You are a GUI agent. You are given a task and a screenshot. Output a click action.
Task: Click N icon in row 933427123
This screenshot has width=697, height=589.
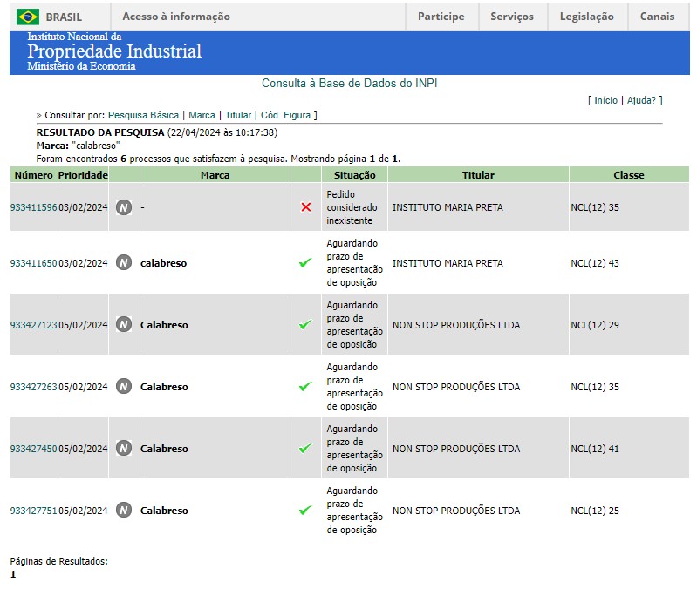[124, 324]
